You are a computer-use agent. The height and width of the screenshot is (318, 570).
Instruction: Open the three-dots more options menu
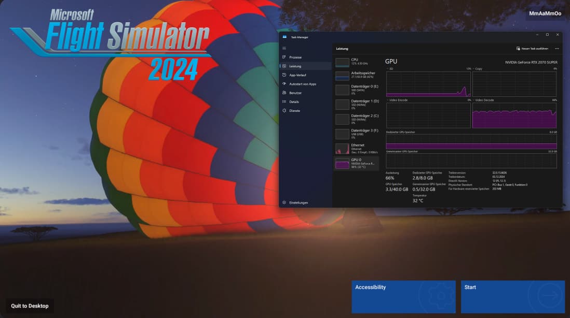557,49
